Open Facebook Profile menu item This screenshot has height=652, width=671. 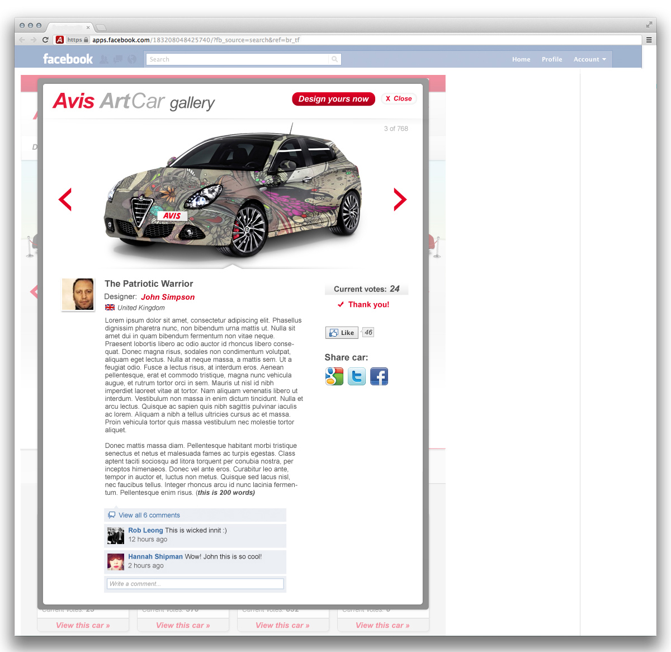[552, 59]
